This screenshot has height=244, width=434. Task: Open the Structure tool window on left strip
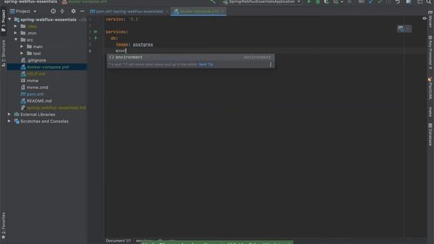pyautogui.click(x=3, y=53)
